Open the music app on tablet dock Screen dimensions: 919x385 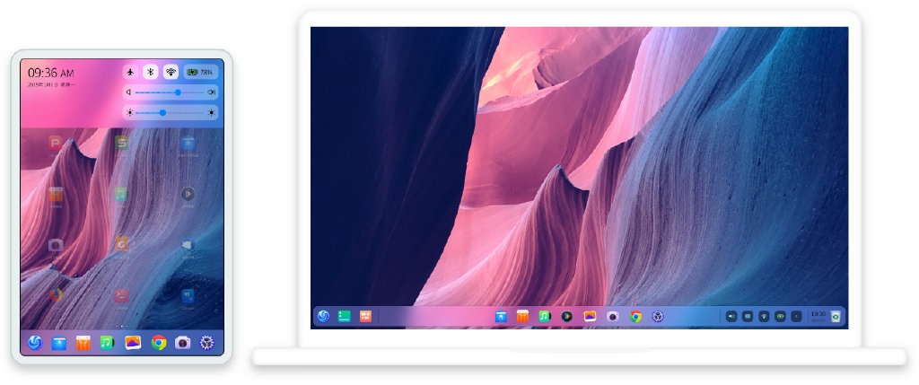(x=107, y=342)
